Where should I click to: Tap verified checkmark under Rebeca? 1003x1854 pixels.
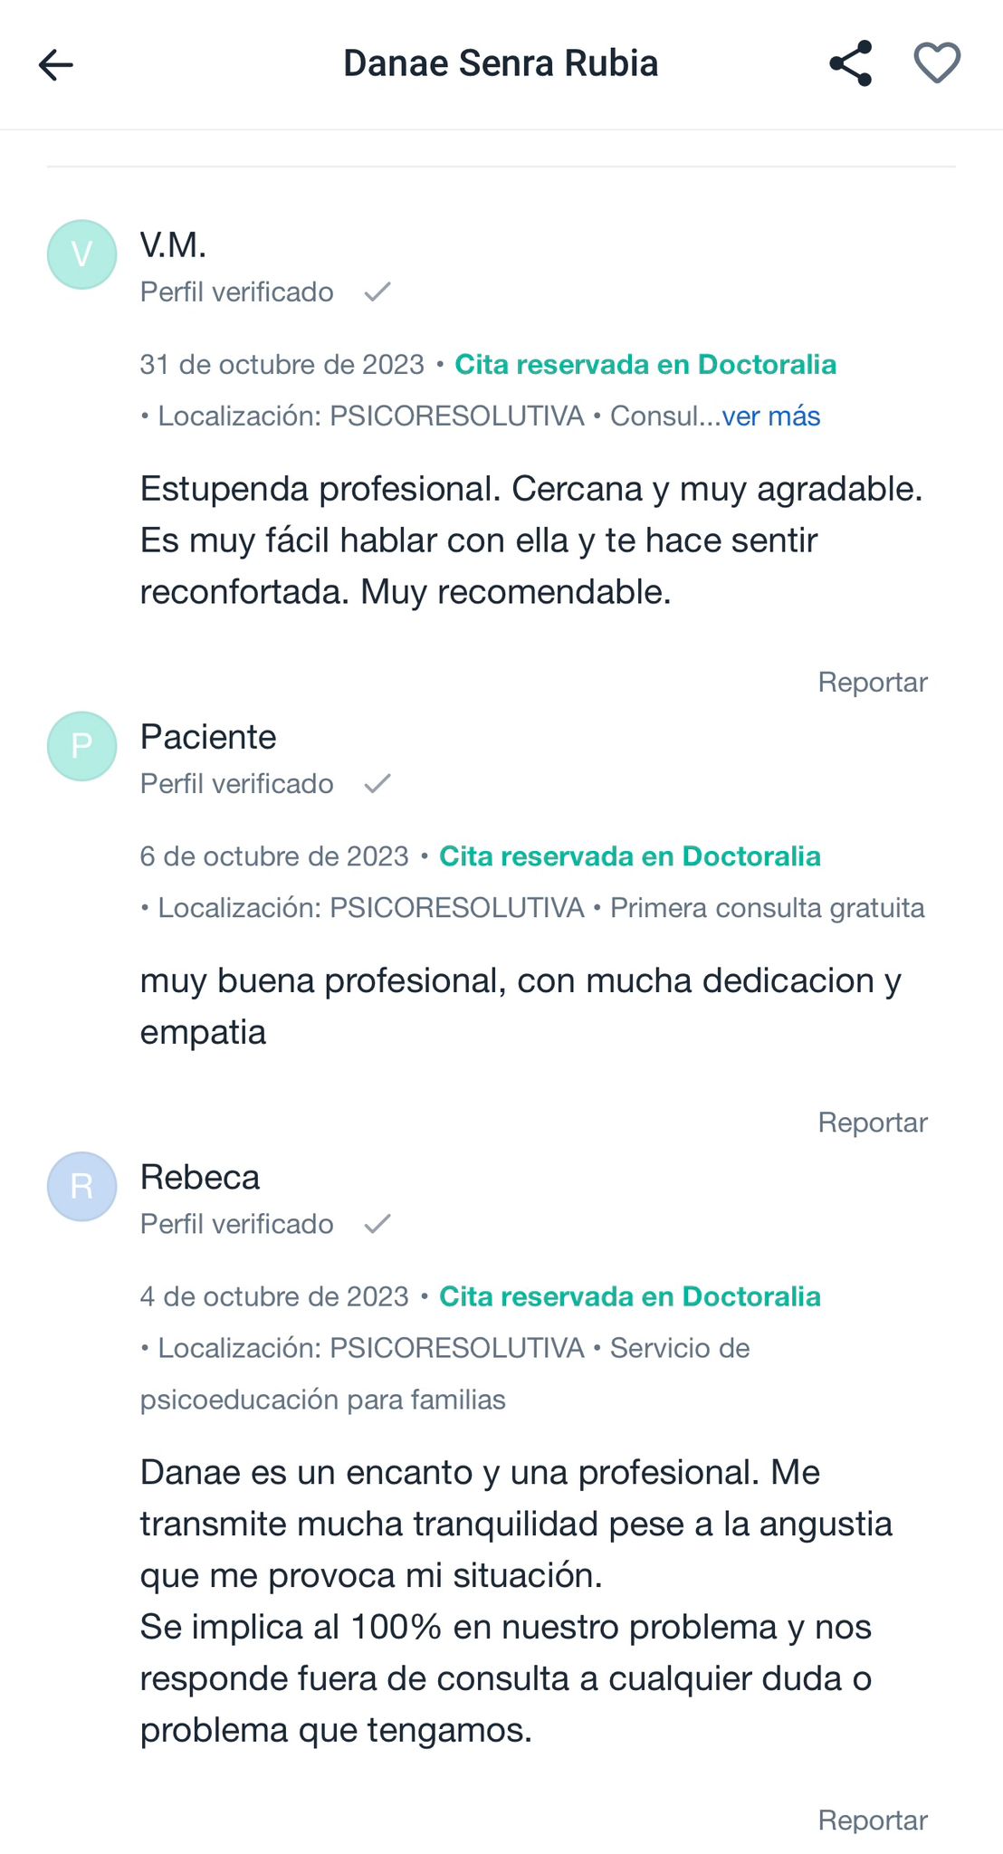point(377,1224)
